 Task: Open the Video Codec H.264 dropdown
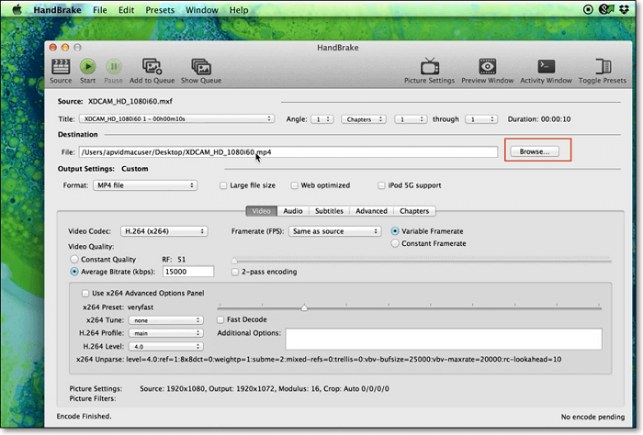(x=164, y=231)
